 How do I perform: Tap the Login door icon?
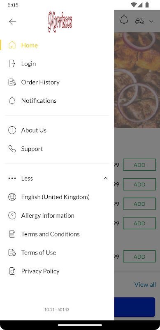coord(12,64)
